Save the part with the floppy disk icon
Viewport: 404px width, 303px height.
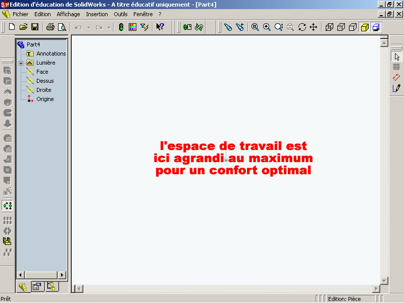[x=35, y=27]
